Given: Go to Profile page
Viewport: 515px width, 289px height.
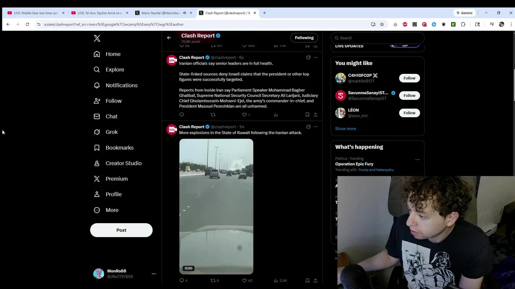Looking at the screenshot, I should pyautogui.click(x=107, y=194).
